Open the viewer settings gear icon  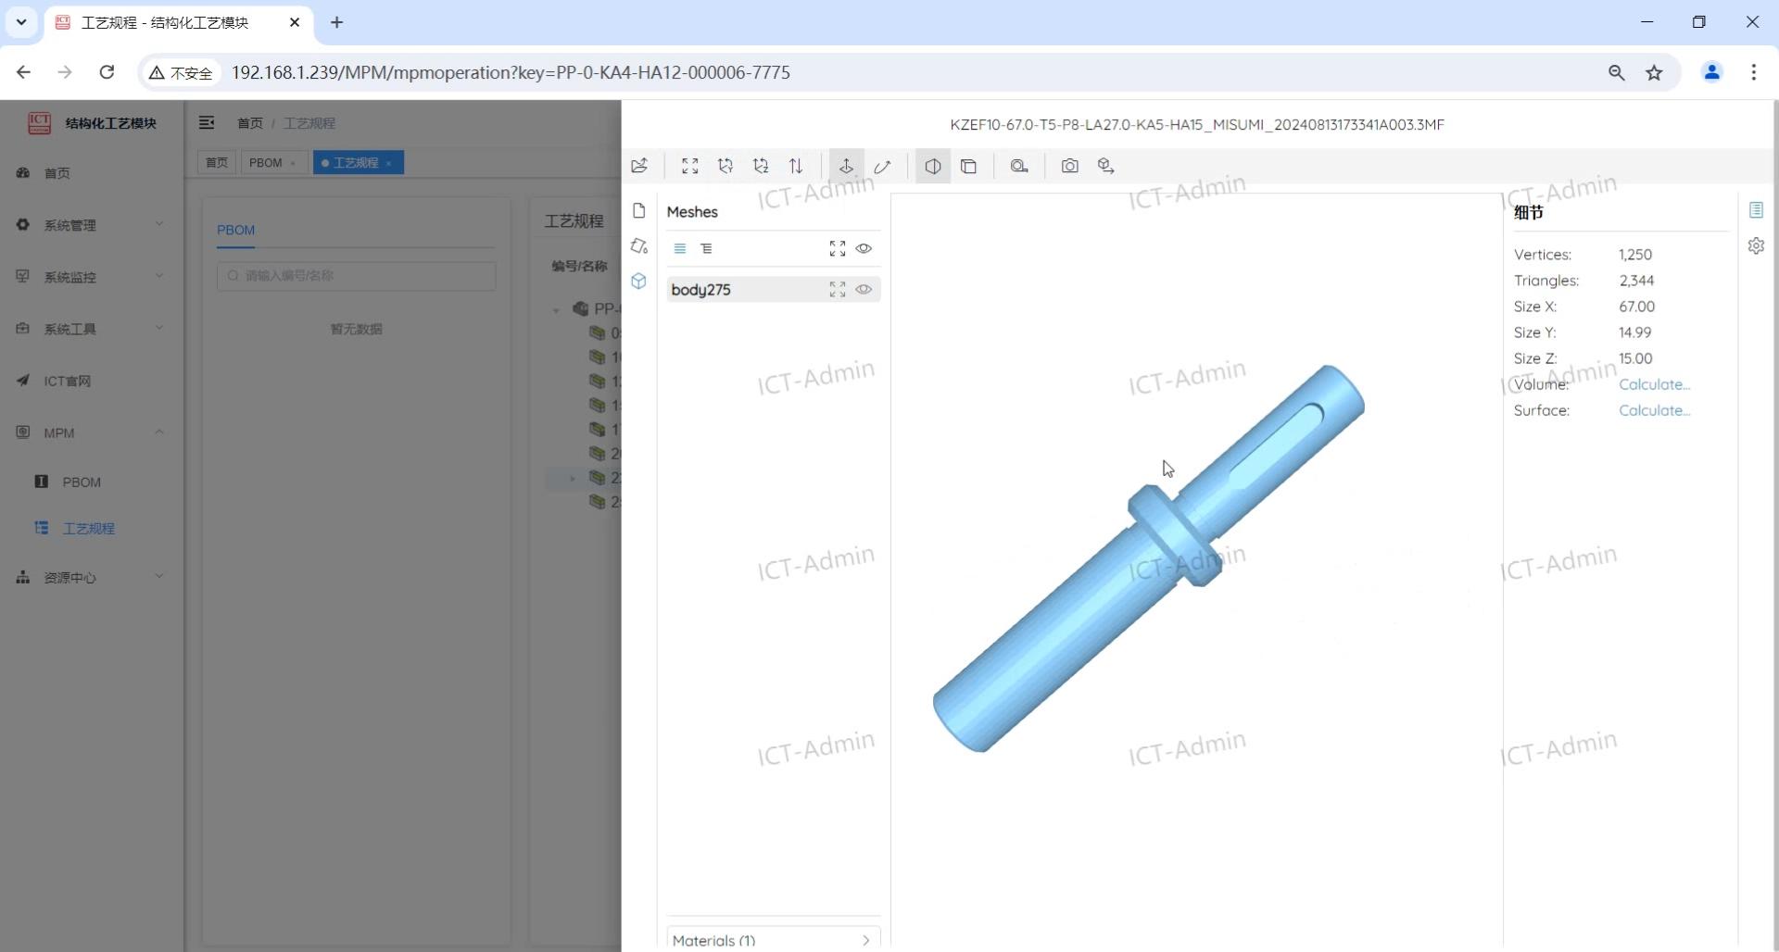point(1756,246)
